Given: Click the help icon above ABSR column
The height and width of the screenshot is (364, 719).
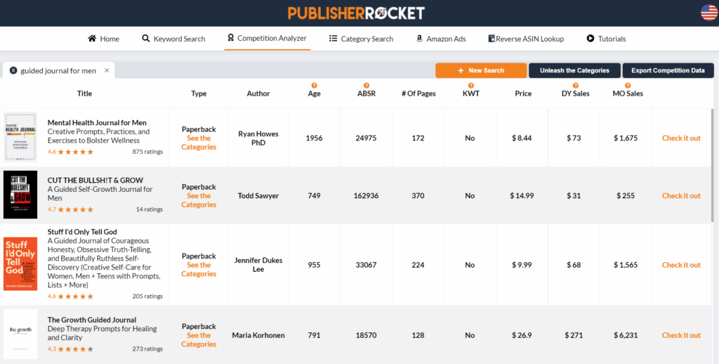Looking at the screenshot, I should pos(366,85).
